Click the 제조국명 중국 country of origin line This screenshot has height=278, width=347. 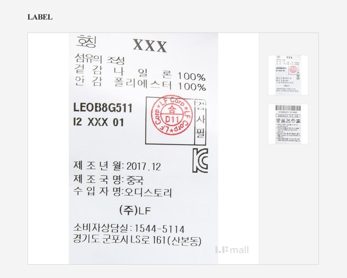[108, 179]
